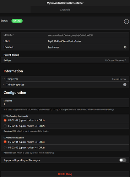
Task: Edit the Location field Esszimmer
Action: click(x=53, y=47)
